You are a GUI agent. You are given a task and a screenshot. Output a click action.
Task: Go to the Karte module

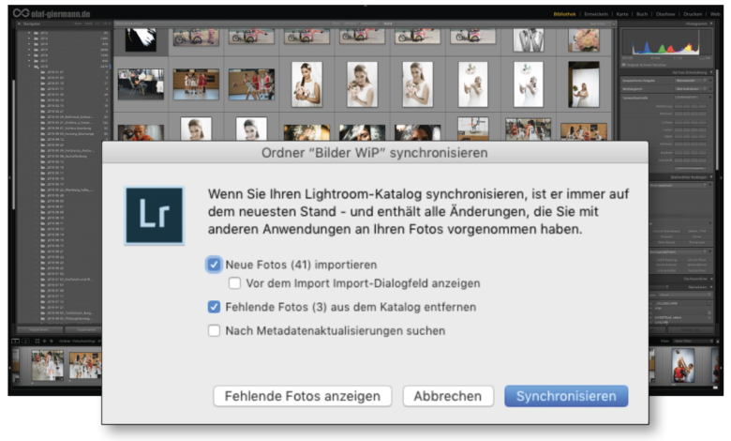click(622, 14)
